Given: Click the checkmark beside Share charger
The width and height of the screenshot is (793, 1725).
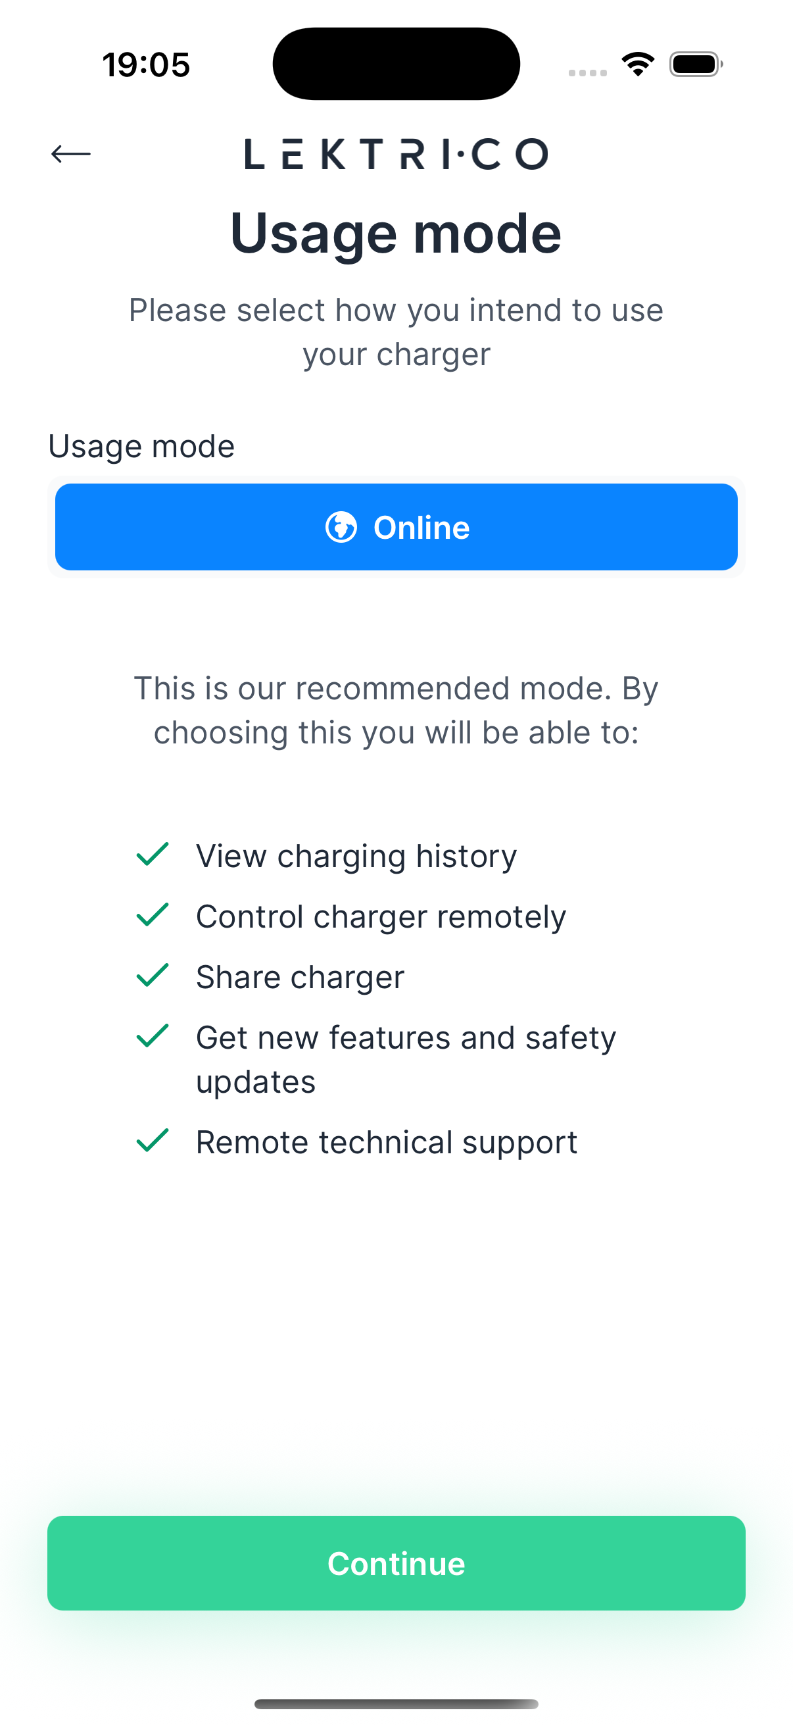Looking at the screenshot, I should pos(153,975).
